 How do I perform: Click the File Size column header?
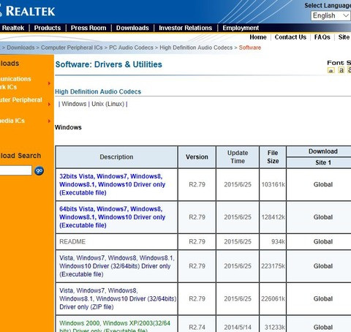click(x=273, y=157)
